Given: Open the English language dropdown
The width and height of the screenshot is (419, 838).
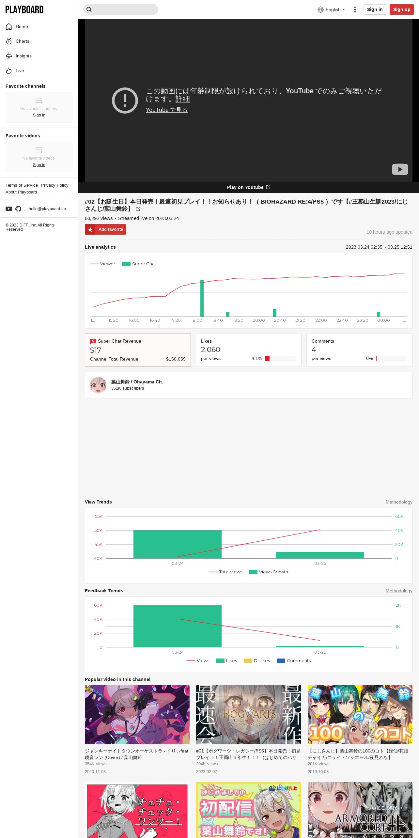Looking at the screenshot, I should pos(331,9).
